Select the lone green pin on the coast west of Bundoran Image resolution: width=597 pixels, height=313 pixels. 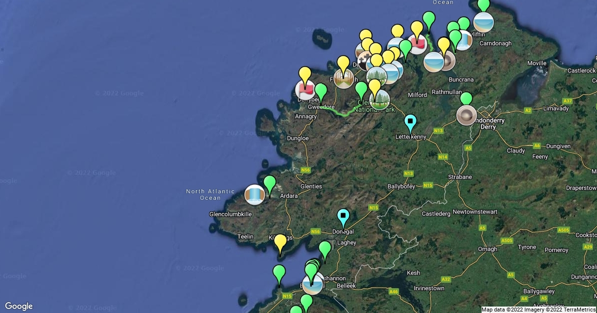pos(279,273)
